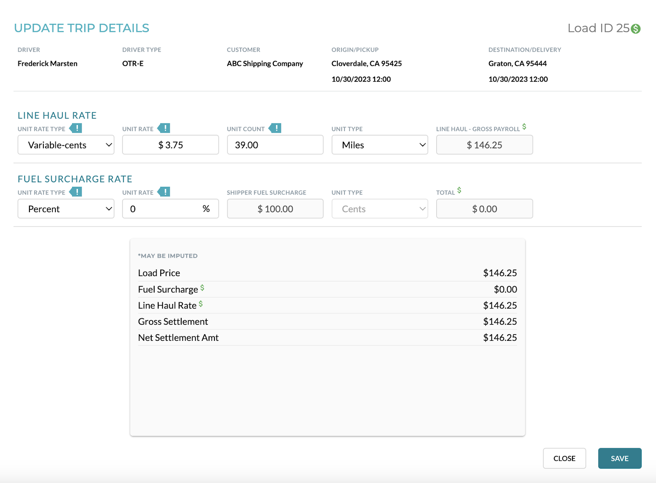This screenshot has width=656, height=483.
Task: Click the Shipper Fuel Surcharge field showing $100.00
Action: tap(275, 209)
